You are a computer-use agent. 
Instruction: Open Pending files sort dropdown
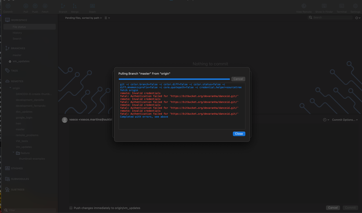coord(83,18)
